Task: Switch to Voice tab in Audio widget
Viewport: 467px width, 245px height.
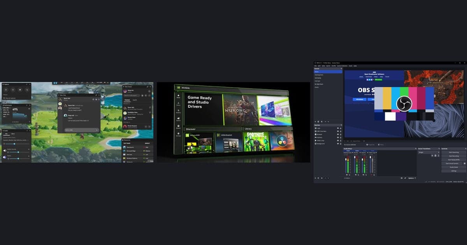Action: pyautogui.click(x=13, y=134)
